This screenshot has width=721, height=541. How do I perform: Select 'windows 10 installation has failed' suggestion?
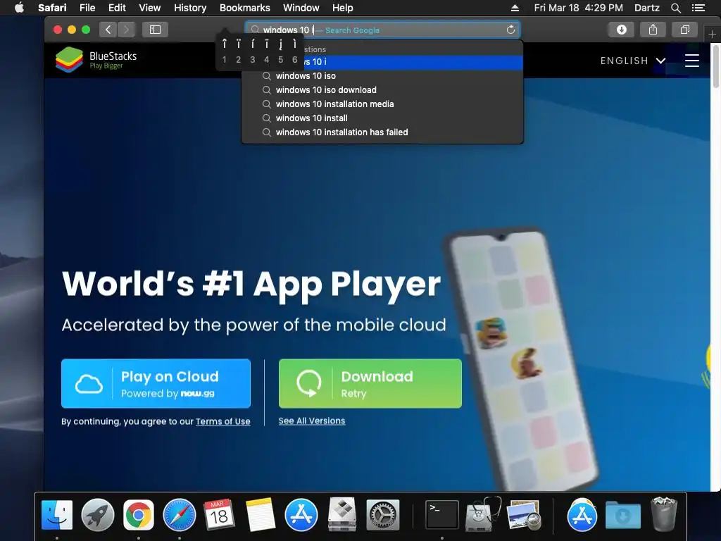382,132
